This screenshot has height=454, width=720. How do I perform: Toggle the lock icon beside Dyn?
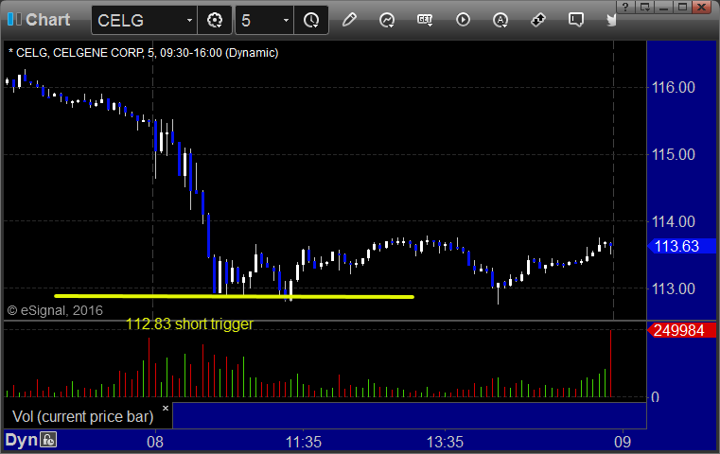(48, 440)
